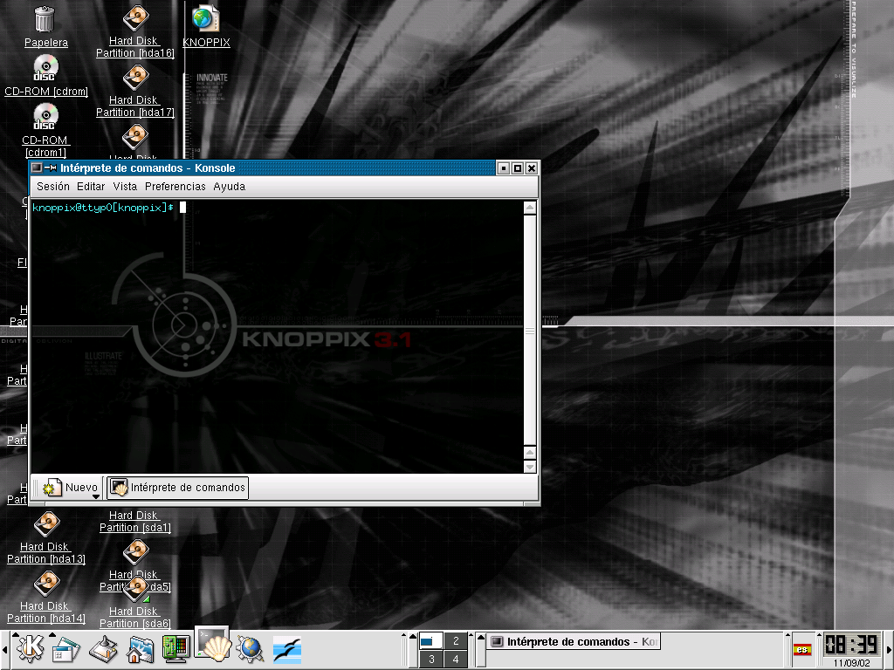
Task: Open Hard Disk Partition [hda17] icon
Action: 135,78
